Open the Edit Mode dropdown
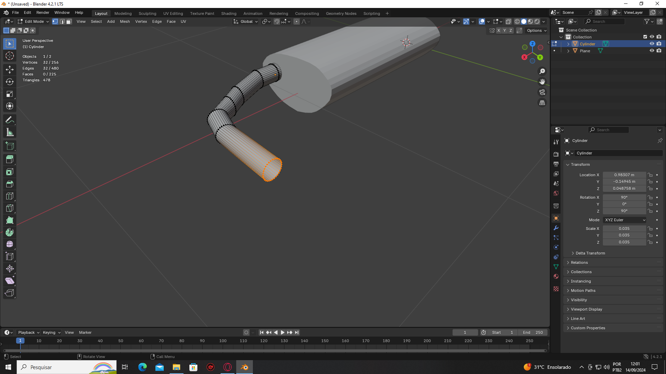Image resolution: width=666 pixels, height=374 pixels. [34, 21]
